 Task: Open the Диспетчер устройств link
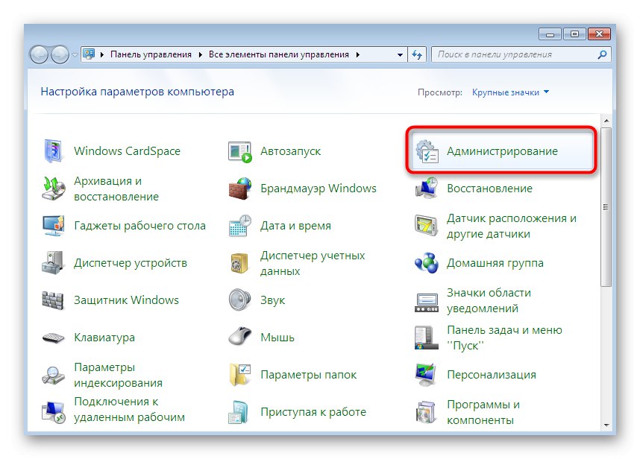pyautogui.click(x=131, y=263)
